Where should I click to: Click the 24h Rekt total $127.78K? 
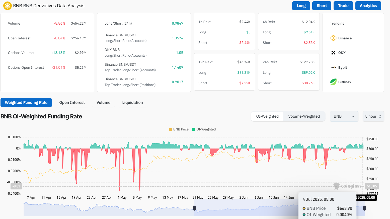[x=307, y=62]
